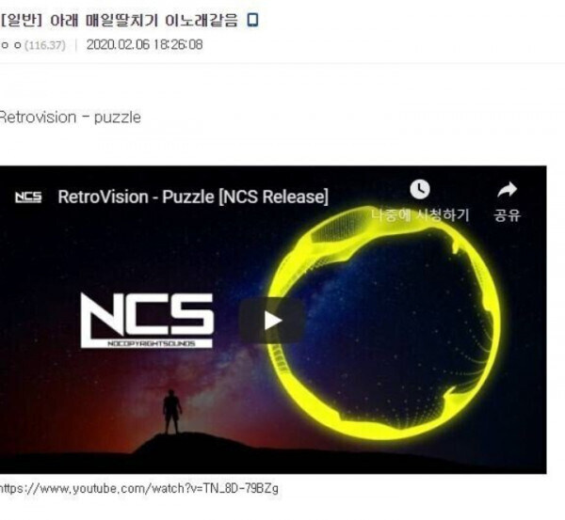The height and width of the screenshot is (520, 565).
Task: Click the 나중에 시청하기 label
Action: [420, 215]
